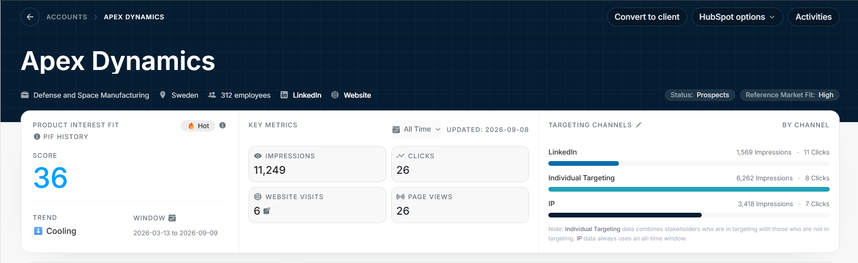The height and width of the screenshot is (263, 858).
Task: Click the Updated: 2026-09-08 label
Action: tap(488, 130)
